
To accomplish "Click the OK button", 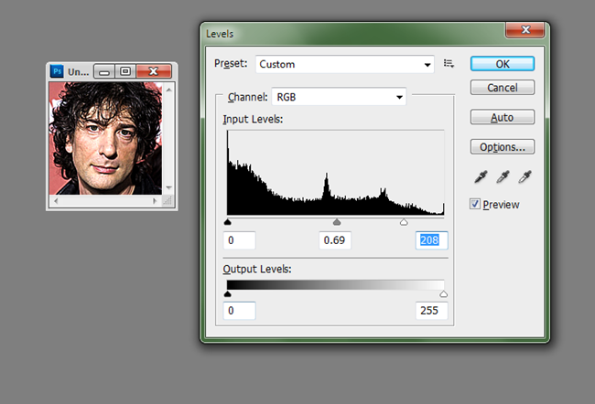I will click(503, 64).
